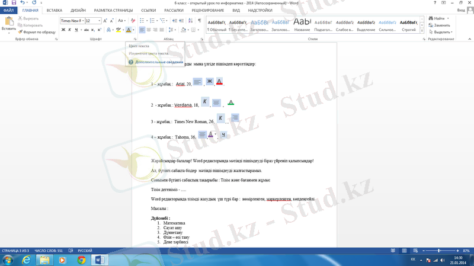Show paragraph marks with the pilcrow icon

point(200,21)
